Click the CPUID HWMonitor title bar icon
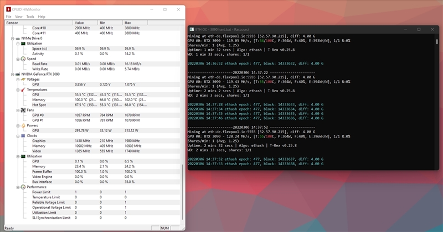443x232 pixels. click(x=8, y=9)
